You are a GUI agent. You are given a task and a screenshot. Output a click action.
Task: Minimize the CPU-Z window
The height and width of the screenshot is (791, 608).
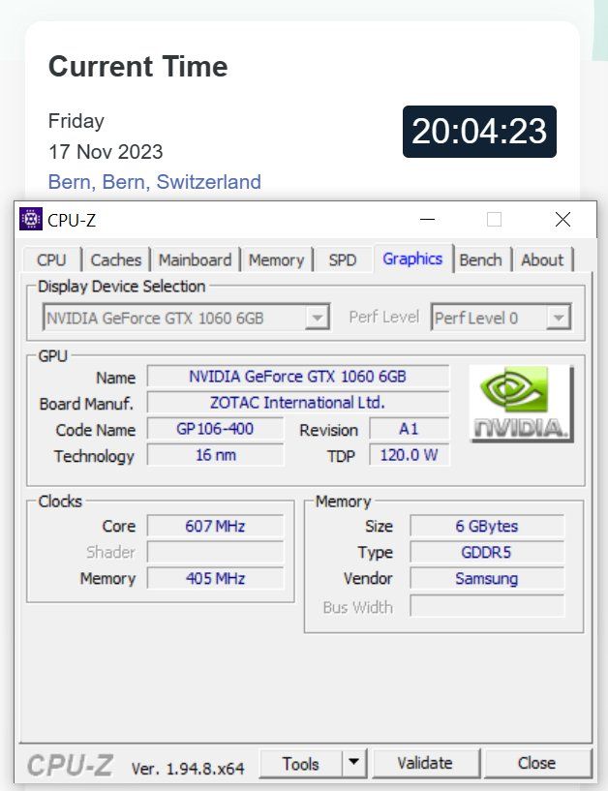[427, 220]
